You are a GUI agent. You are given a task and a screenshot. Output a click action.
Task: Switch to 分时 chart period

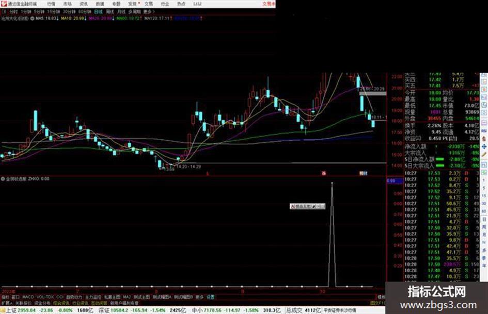click(x=13, y=11)
